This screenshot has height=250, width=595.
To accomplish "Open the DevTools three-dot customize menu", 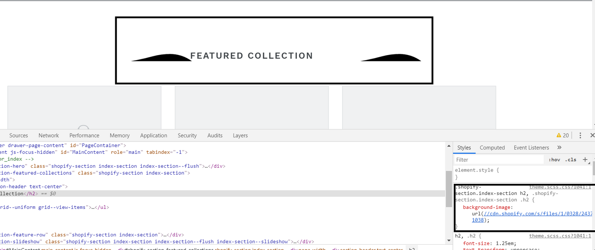I will (x=580, y=135).
